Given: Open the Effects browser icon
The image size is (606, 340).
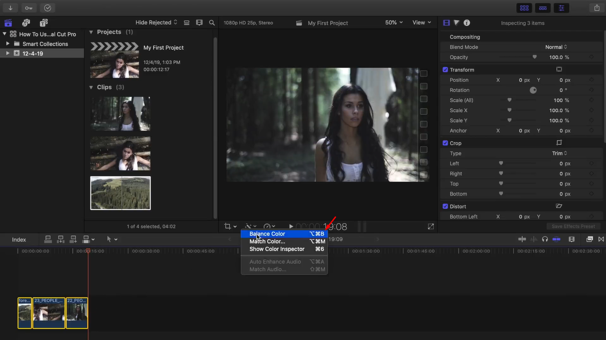Looking at the screenshot, I should pos(589,239).
